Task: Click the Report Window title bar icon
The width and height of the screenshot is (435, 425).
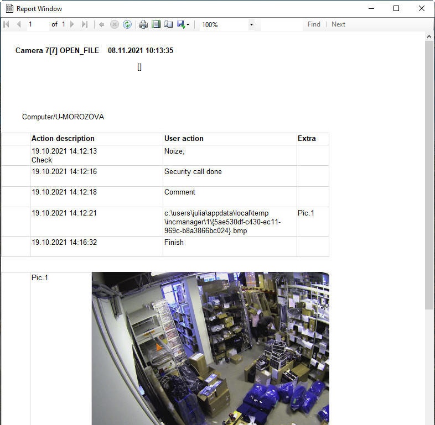Action: [x=9, y=8]
